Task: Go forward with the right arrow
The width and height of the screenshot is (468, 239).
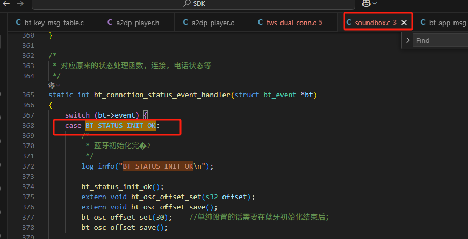Action: click(20, 4)
